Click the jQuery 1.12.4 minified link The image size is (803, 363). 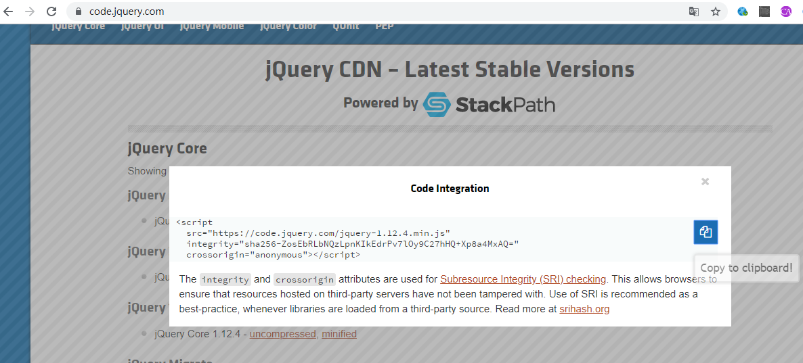339,334
